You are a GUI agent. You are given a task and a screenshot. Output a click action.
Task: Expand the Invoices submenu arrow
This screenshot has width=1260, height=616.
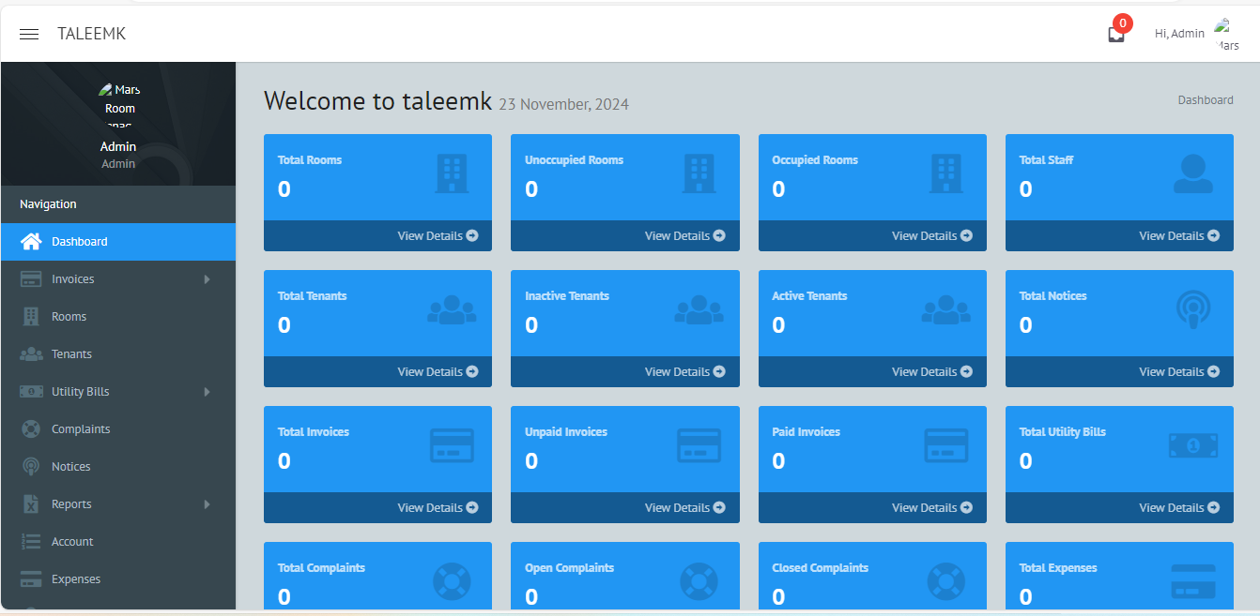coord(207,279)
